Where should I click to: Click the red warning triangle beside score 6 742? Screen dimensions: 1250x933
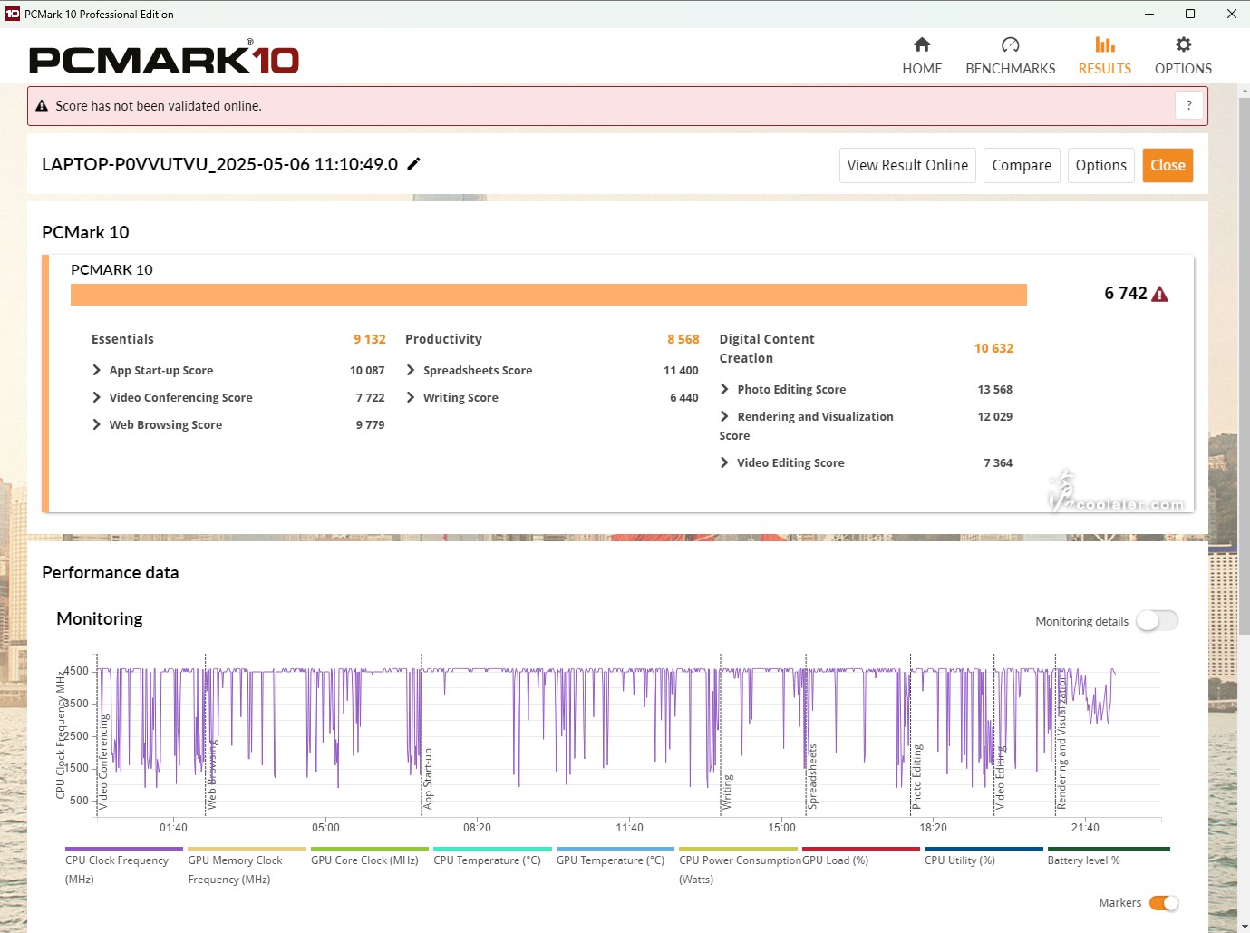coord(1159,294)
